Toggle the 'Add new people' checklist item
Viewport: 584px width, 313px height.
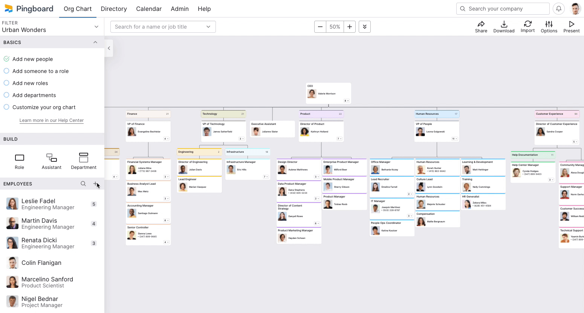(6, 59)
